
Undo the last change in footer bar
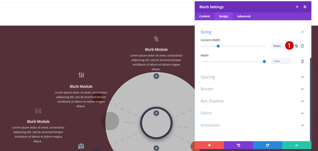pyautogui.click(x=238, y=145)
